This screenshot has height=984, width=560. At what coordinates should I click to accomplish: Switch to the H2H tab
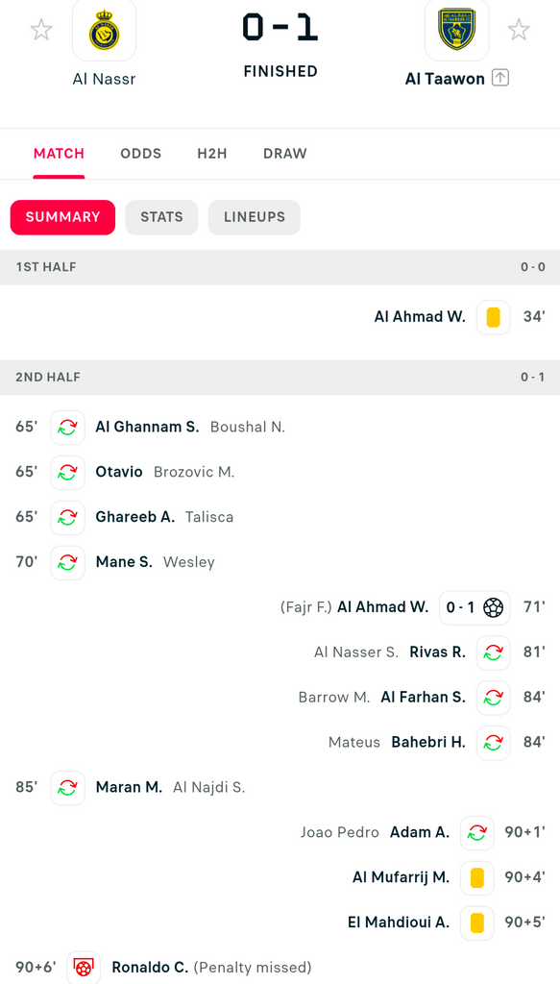click(x=212, y=154)
